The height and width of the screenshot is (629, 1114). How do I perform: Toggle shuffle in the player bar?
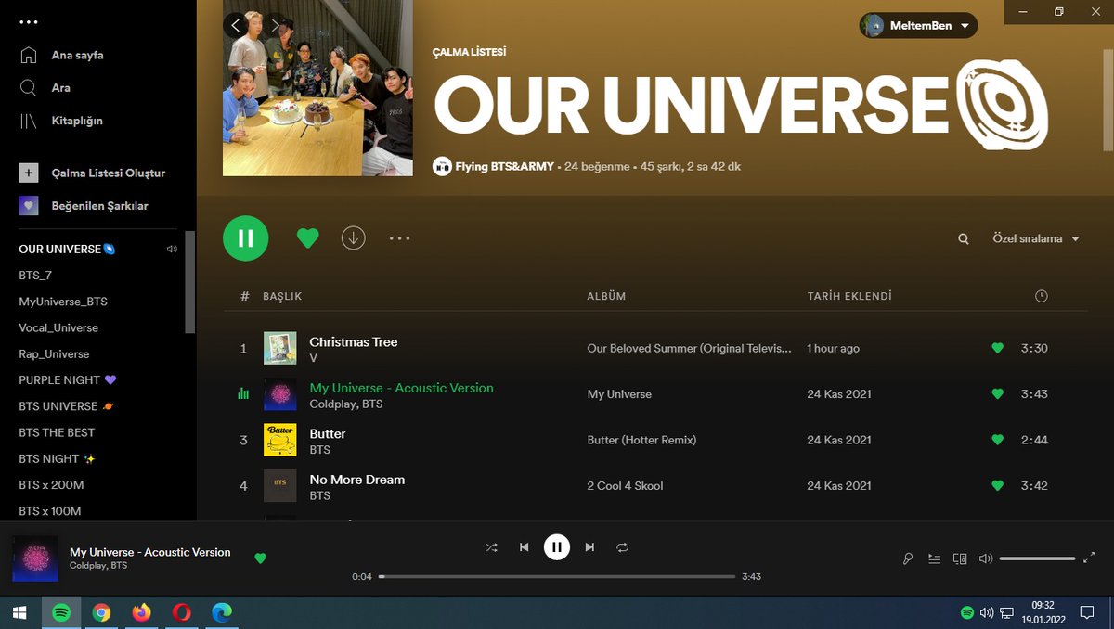[491, 547]
